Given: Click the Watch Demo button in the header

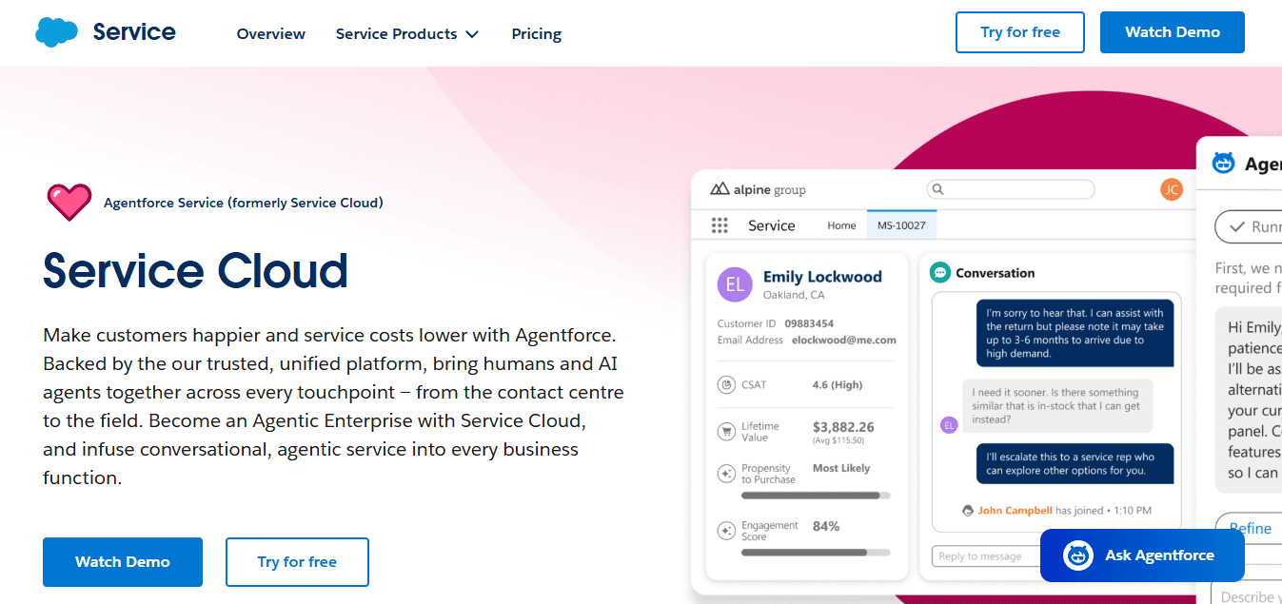Looking at the screenshot, I should [x=1172, y=31].
